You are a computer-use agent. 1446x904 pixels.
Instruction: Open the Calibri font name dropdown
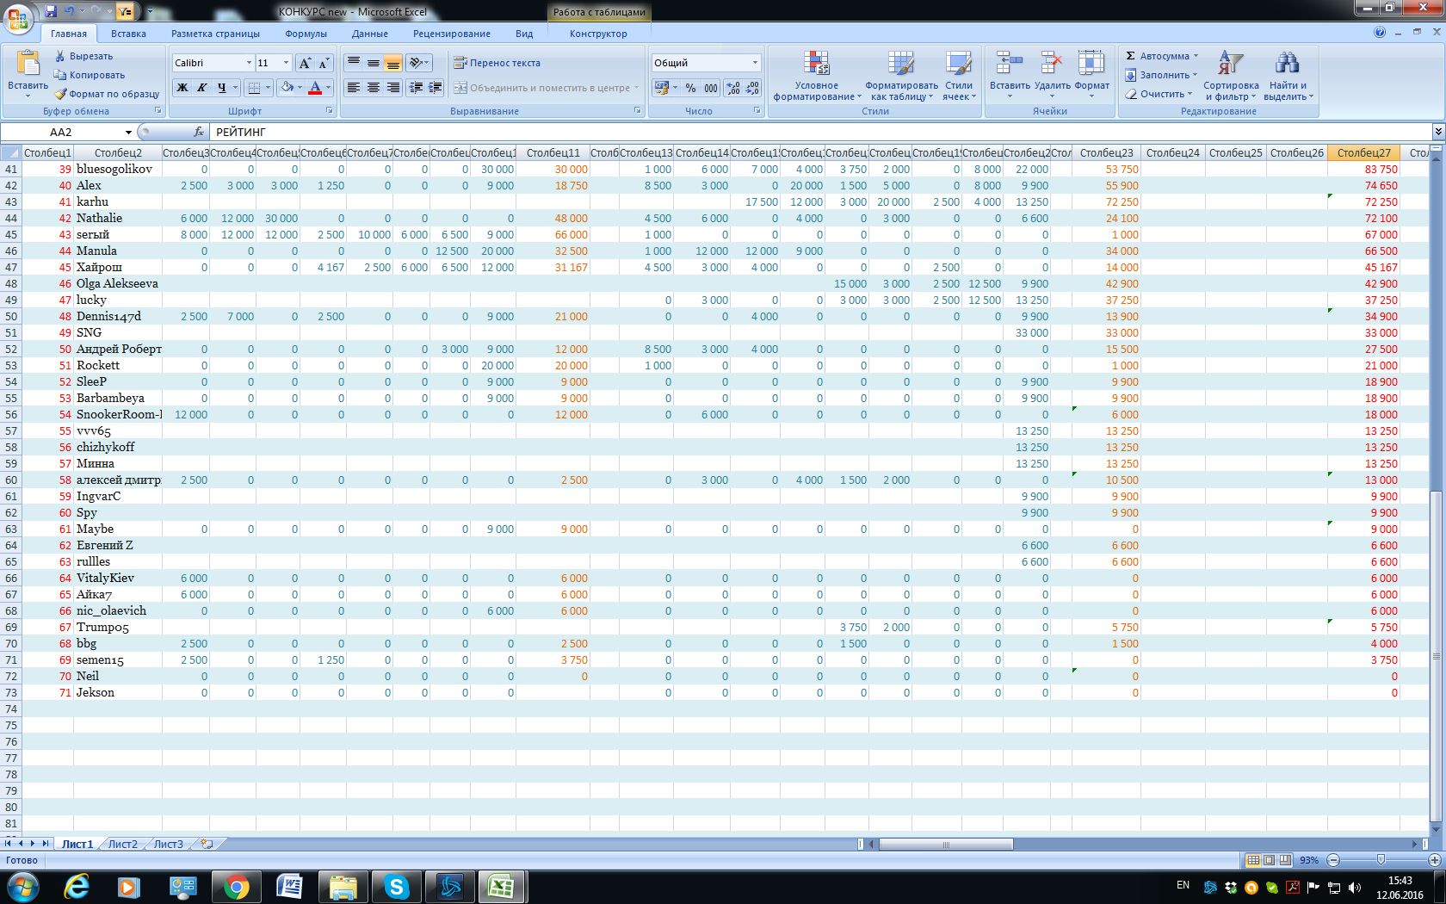tap(249, 63)
